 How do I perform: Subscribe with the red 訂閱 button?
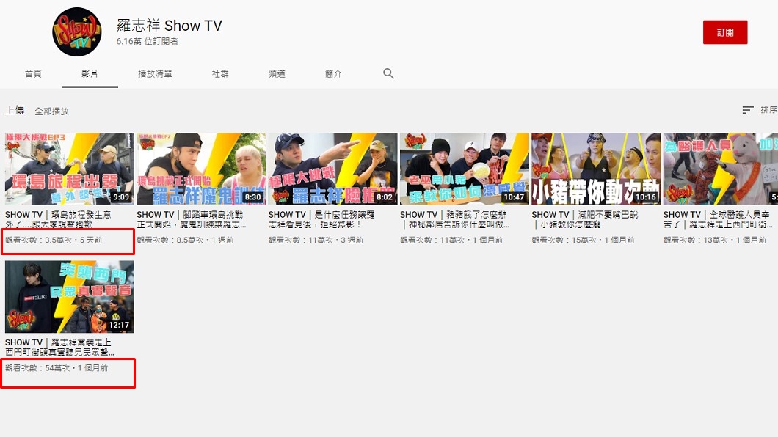tap(725, 32)
